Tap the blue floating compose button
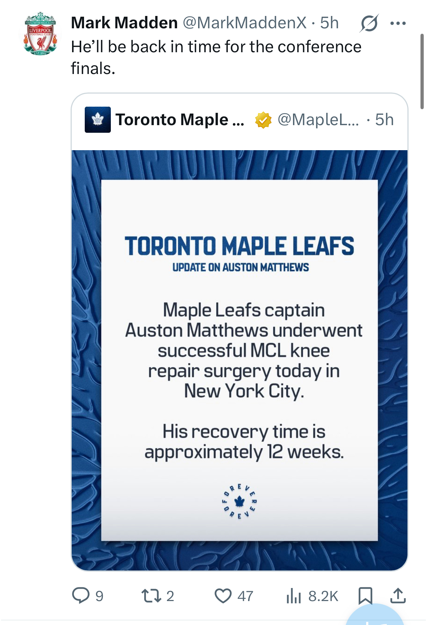Screen dimensions: 427x625 click(374, 617)
